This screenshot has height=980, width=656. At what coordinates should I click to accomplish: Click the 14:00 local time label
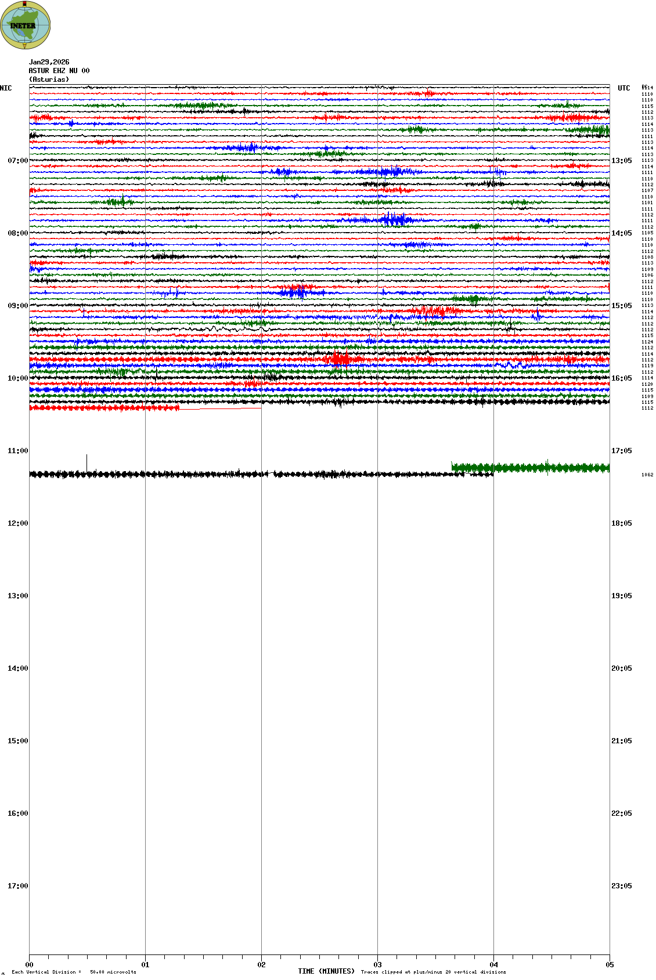(x=17, y=668)
